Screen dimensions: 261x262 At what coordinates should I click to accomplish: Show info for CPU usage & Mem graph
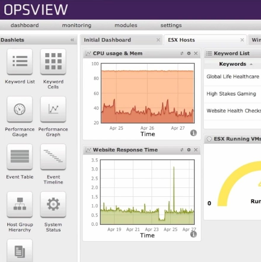click(x=193, y=133)
